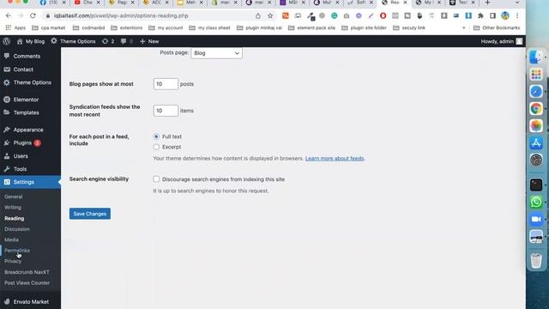Screen dimensions: 549x309
Task: Open Zoom from the dock
Action: pos(535,220)
